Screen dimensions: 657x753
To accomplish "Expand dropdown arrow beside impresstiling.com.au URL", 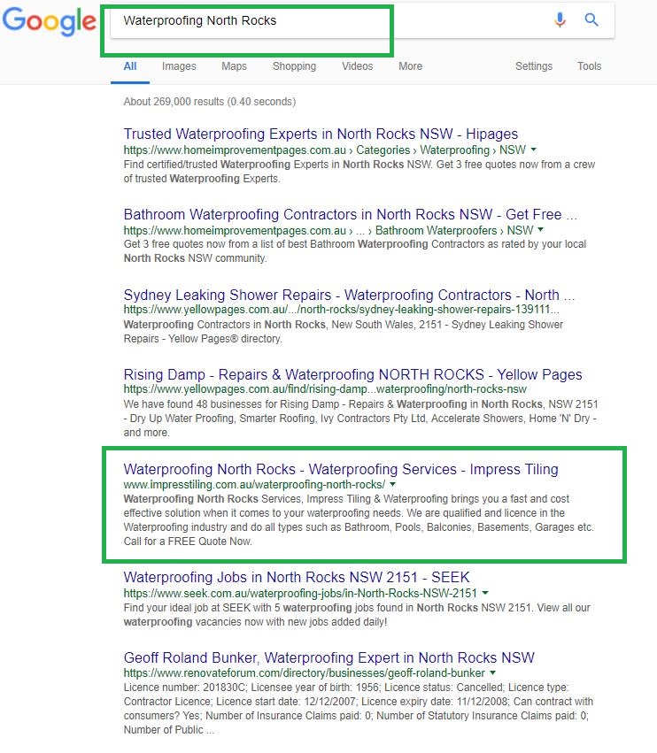I will click(392, 484).
